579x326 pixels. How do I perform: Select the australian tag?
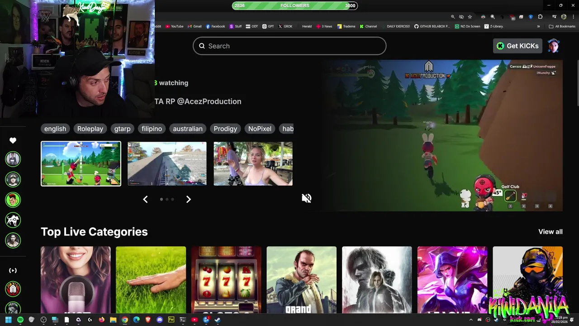[188, 129]
